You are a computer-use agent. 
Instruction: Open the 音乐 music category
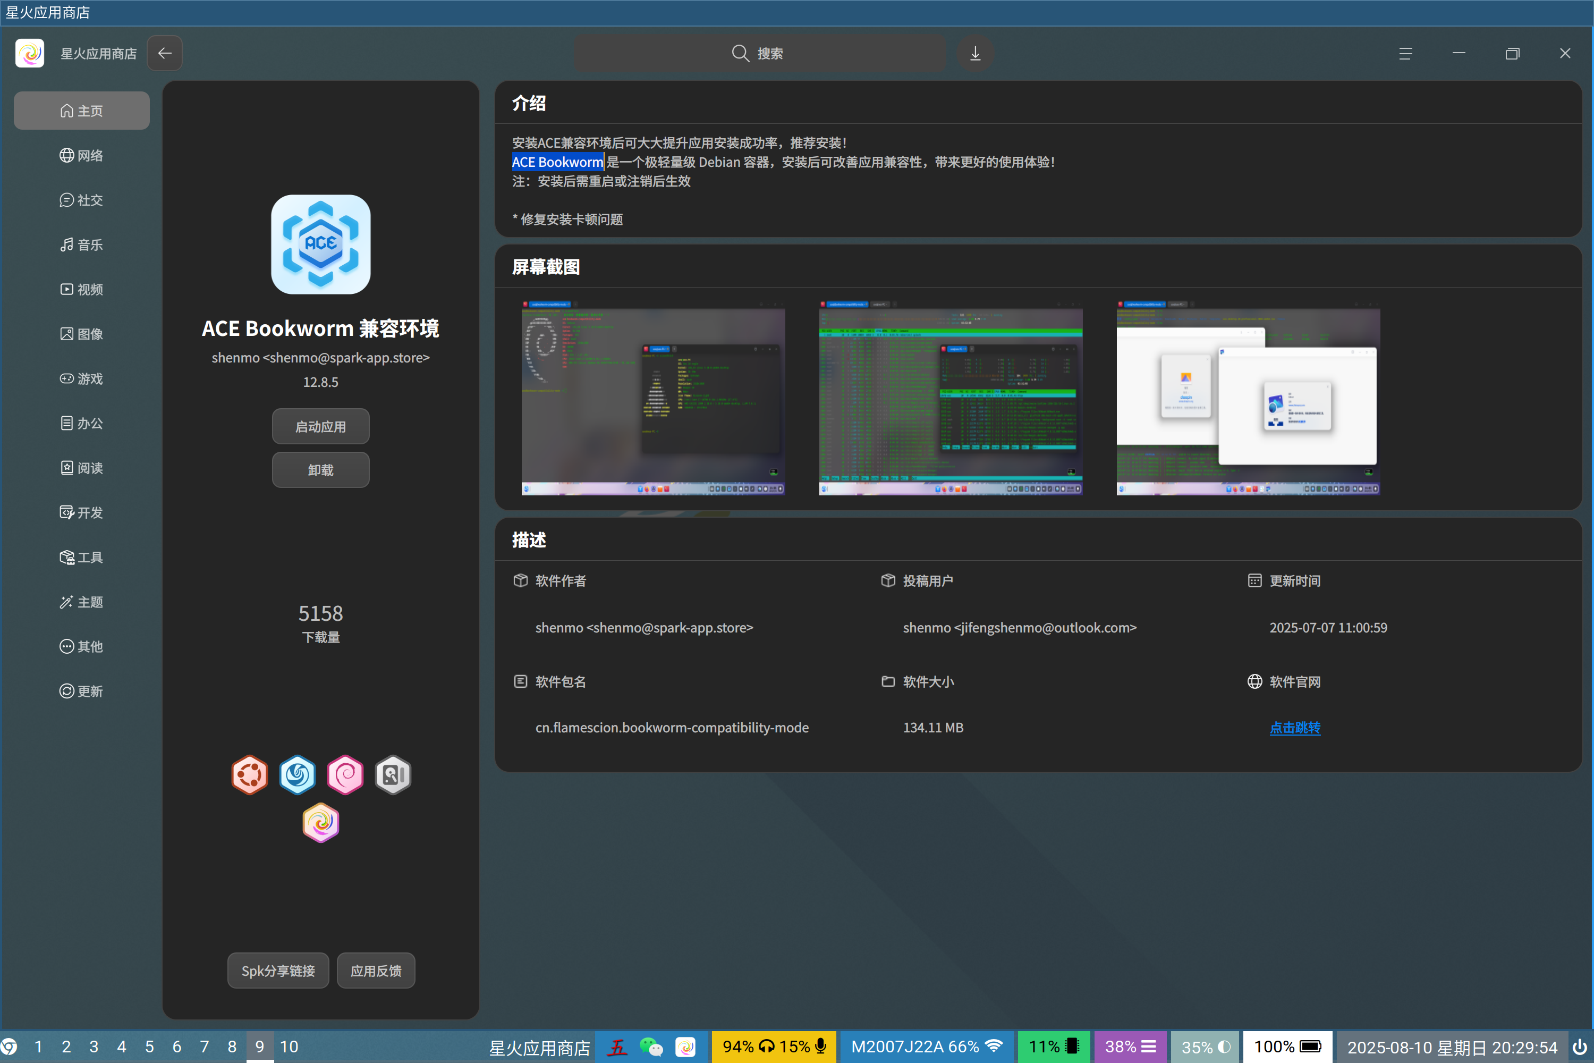click(81, 244)
